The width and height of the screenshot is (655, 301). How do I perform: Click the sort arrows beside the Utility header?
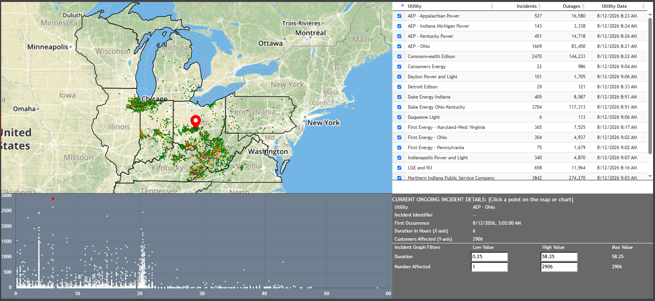click(x=492, y=6)
